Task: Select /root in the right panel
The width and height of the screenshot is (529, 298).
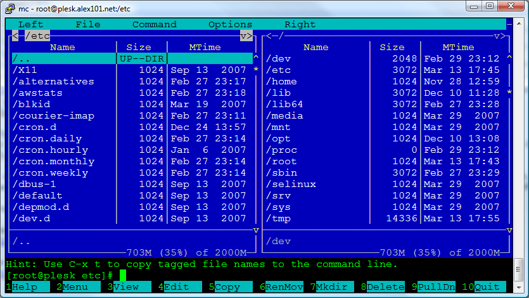Action: [386, 161]
